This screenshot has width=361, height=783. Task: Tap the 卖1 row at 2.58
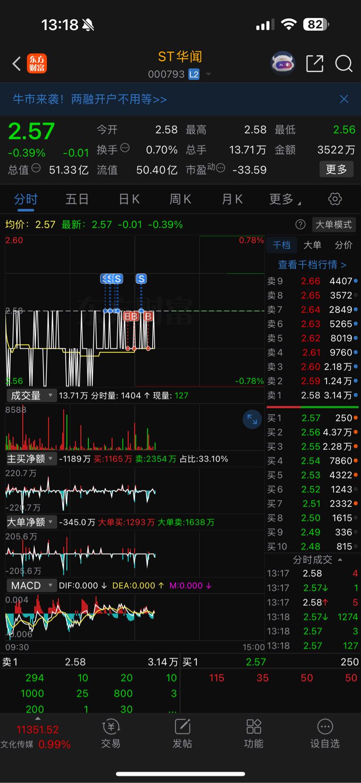point(312,395)
